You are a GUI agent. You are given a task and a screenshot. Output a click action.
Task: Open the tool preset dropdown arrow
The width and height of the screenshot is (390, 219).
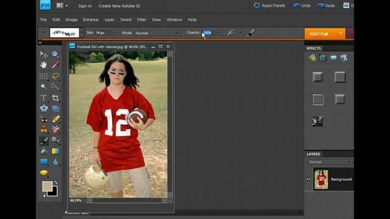pos(44,32)
